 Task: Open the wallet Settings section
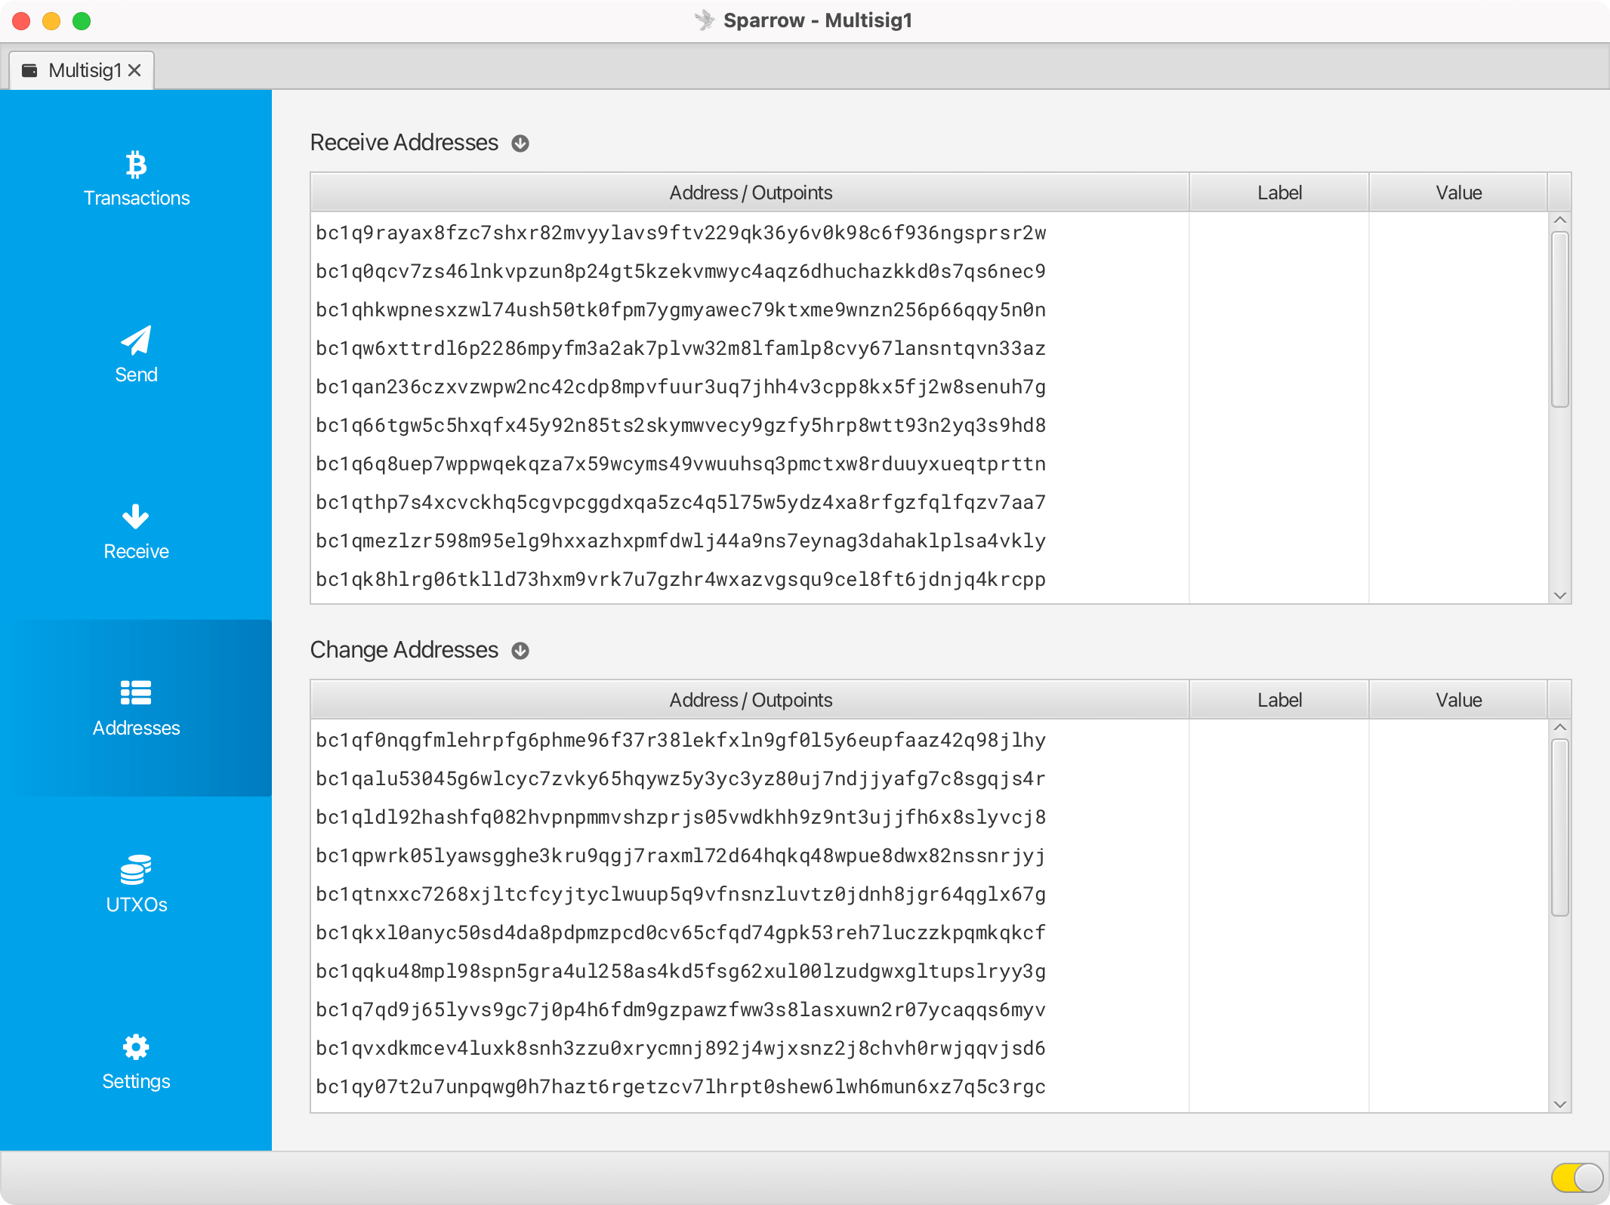click(x=136, y=1062)
